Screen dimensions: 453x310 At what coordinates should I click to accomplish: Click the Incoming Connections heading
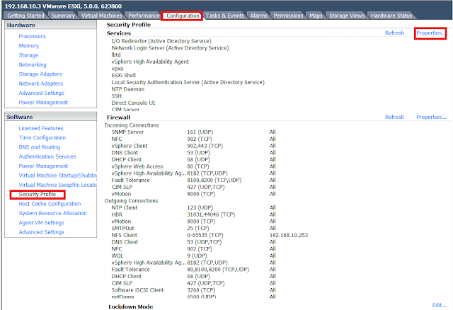click(x=132, y=125)
